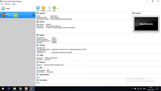Viewport: 161px width, 91px height.
Task: Open the Help menu
Action: (14, 4)
